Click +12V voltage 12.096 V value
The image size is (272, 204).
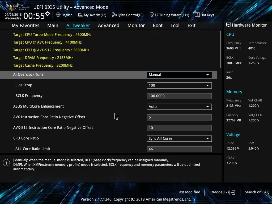pyautogui.click(x=233, y=148)
